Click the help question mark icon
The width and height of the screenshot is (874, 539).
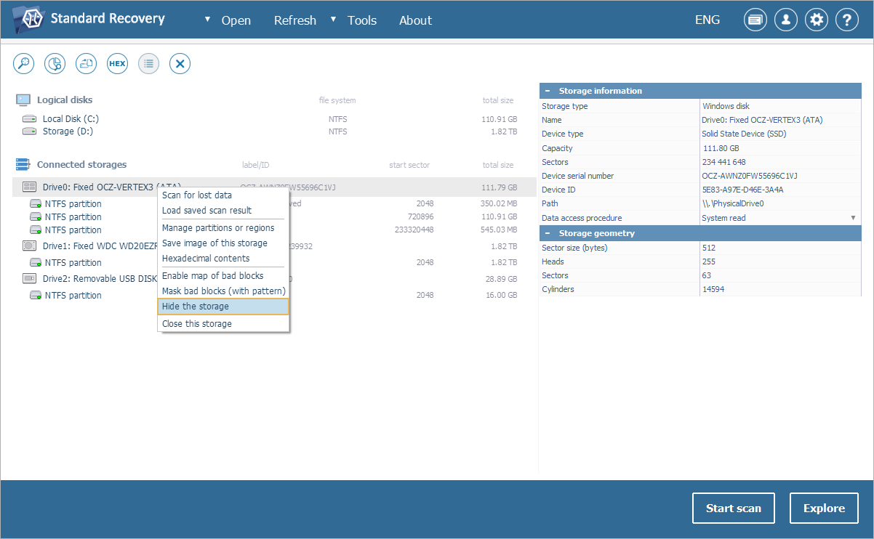click(847, 20)
